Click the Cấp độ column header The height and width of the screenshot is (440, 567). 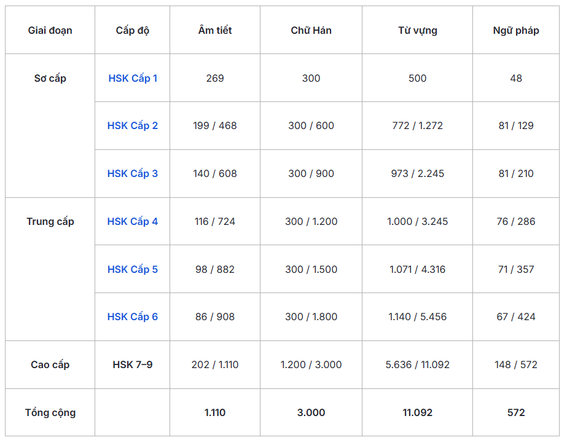click(133, 30)
